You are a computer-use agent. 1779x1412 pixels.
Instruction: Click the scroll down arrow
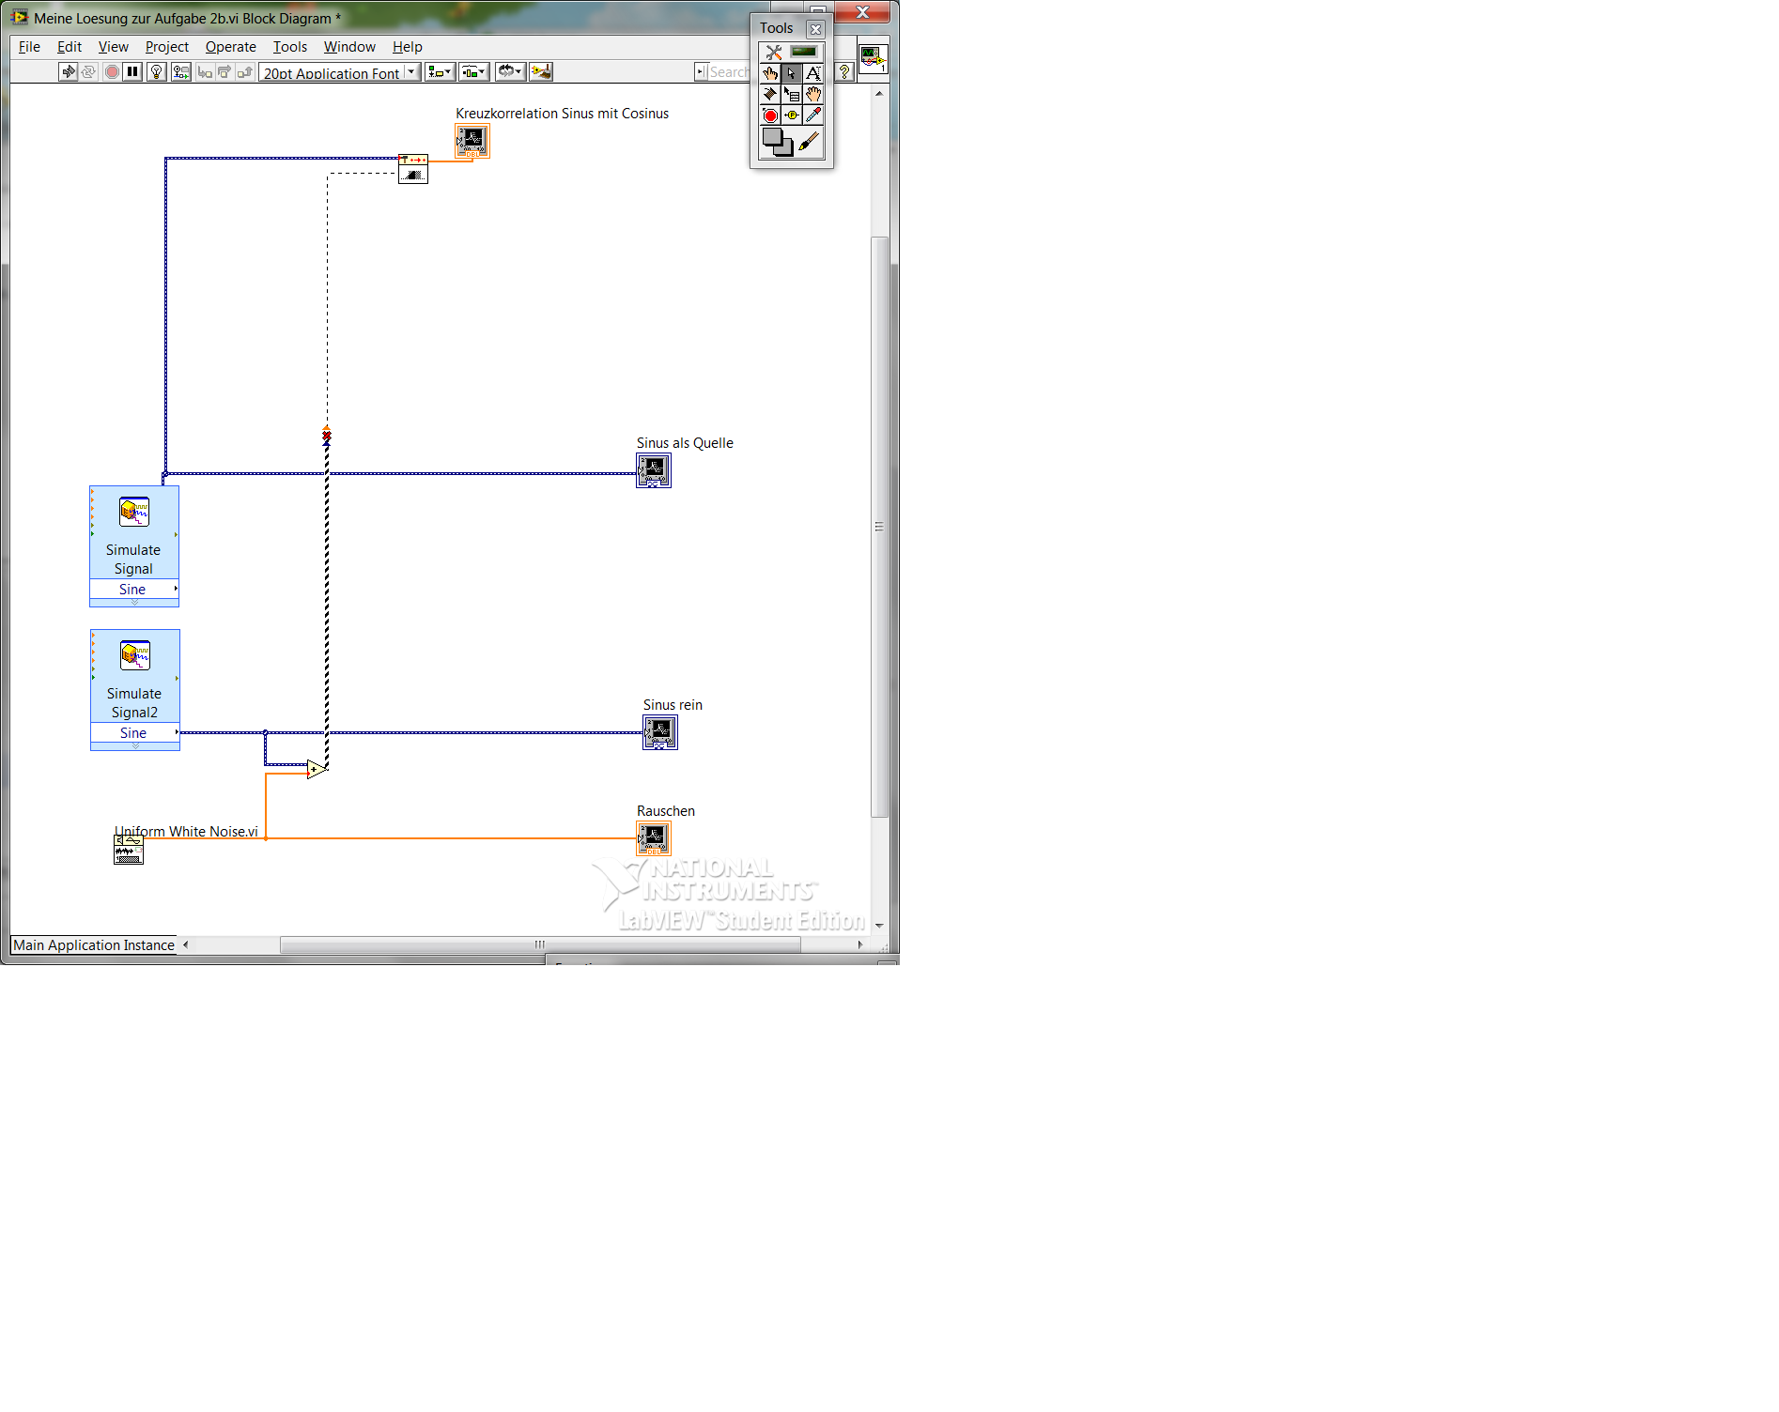coord(879,926)
